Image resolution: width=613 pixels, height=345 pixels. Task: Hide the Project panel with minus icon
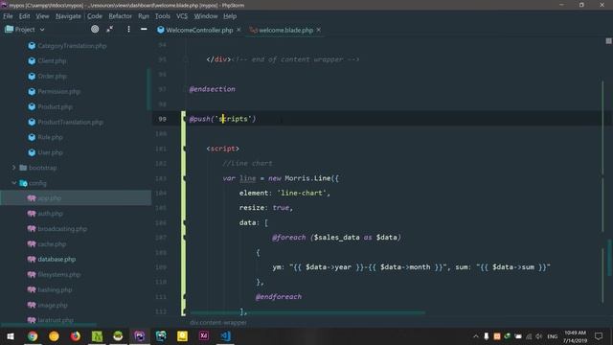tap(144, 29)
